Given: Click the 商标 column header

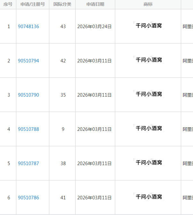Looking at the screenshot, I should (x=148, y=4).
